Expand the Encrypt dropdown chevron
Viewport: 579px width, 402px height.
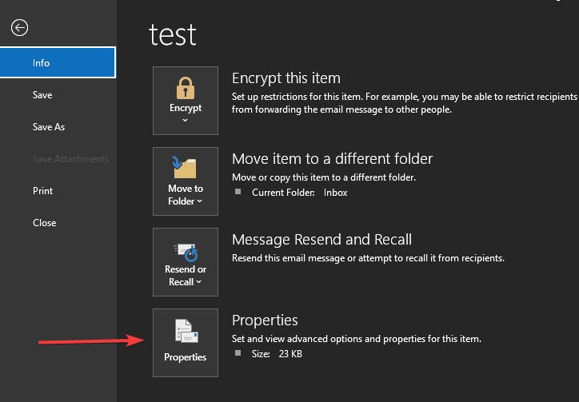[186, 121]
